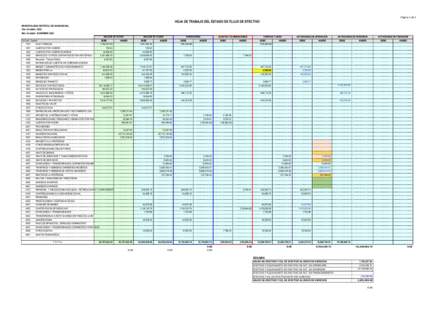The height and width of the screenshot is (334, 432).
Task: Click the 'MATERIALES' account label
Action: point(42,78)
